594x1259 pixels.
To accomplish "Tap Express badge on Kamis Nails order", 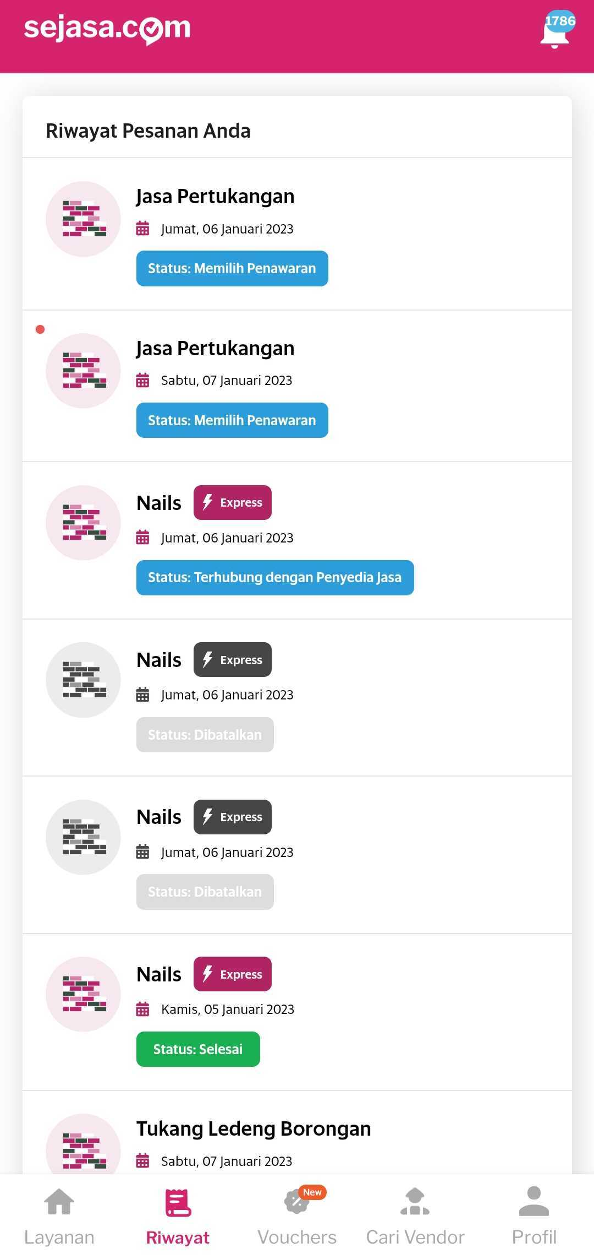I will (x=233, y=974).
